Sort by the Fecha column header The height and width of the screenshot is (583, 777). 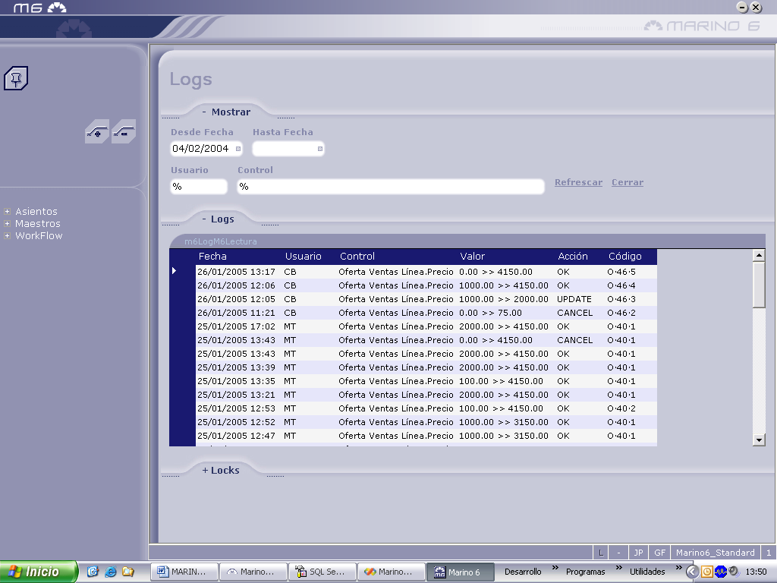click(212, 257)
